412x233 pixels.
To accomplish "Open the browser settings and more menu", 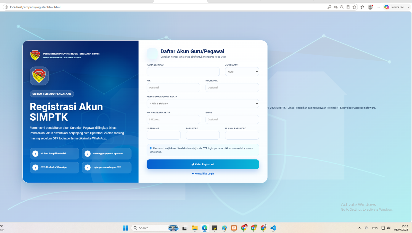I will pos(378,7).
